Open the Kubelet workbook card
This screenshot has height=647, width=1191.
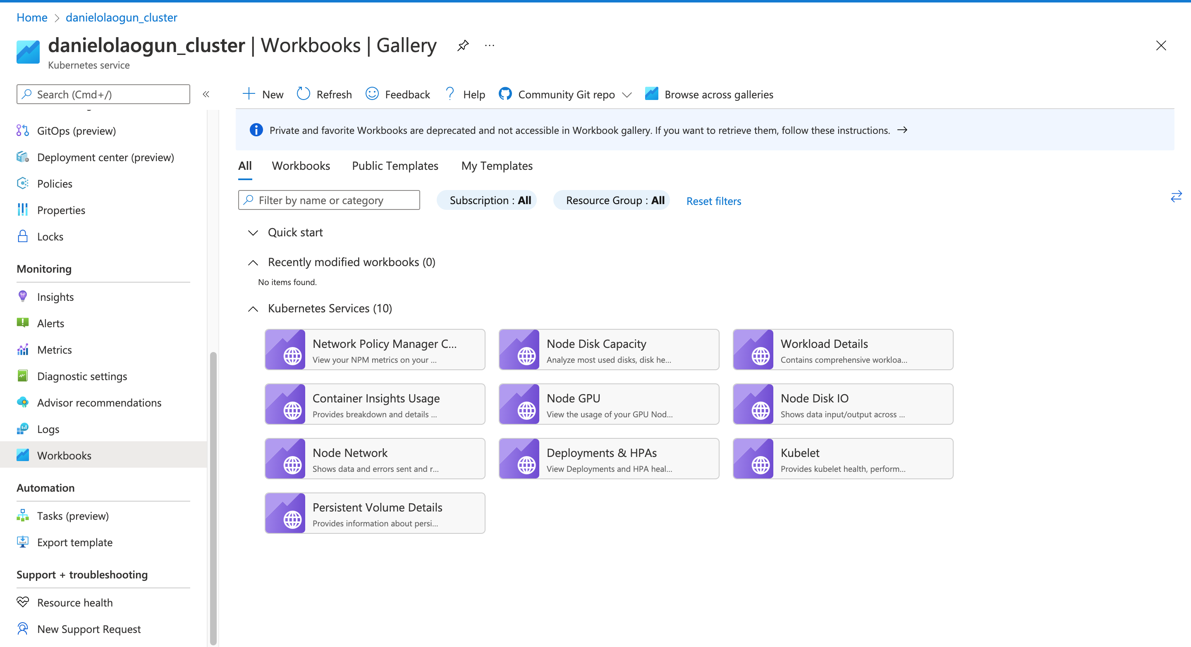point(843,459)
